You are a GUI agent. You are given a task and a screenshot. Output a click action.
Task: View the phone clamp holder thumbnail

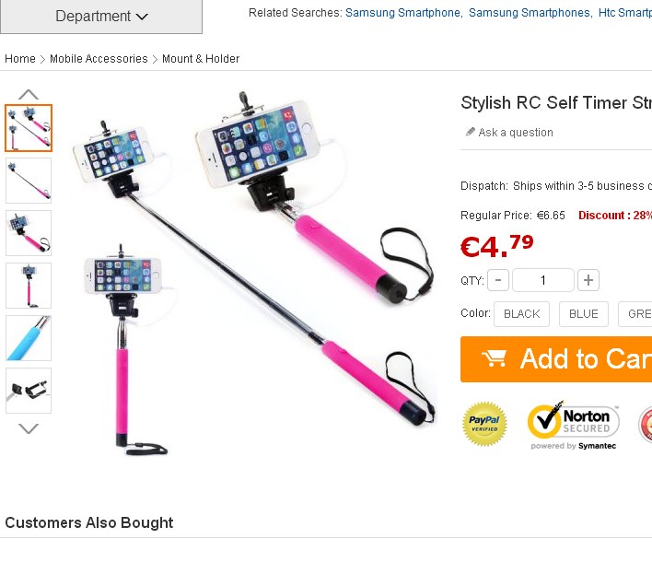(29, 391)
